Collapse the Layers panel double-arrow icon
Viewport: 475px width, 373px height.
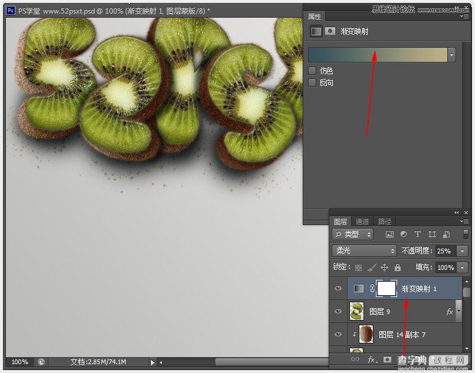[457, 212]
